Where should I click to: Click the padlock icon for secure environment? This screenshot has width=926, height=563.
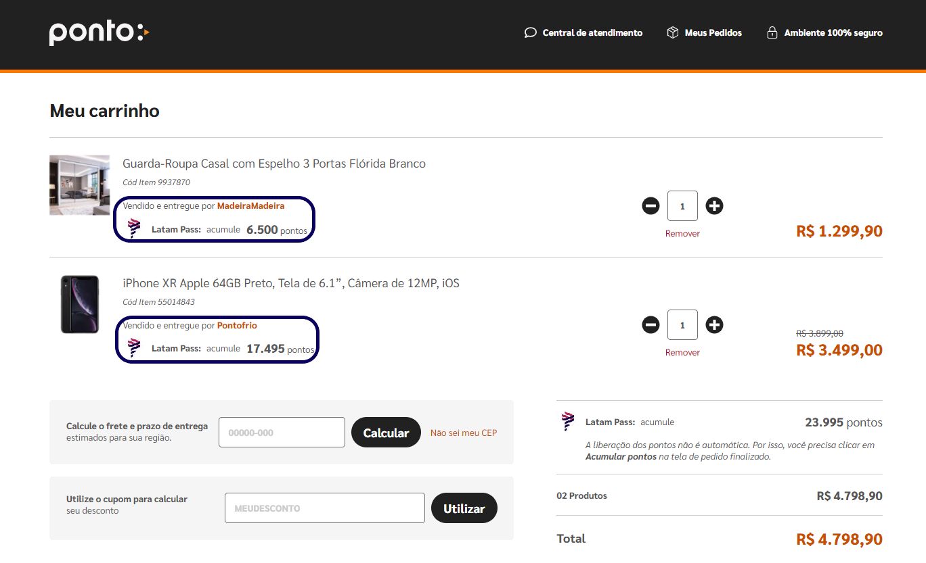(772, 32)
